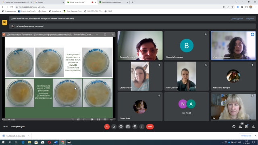258x145 pixels.
Task: Leave the call with the red hang-up button
Action: point(150,126)
